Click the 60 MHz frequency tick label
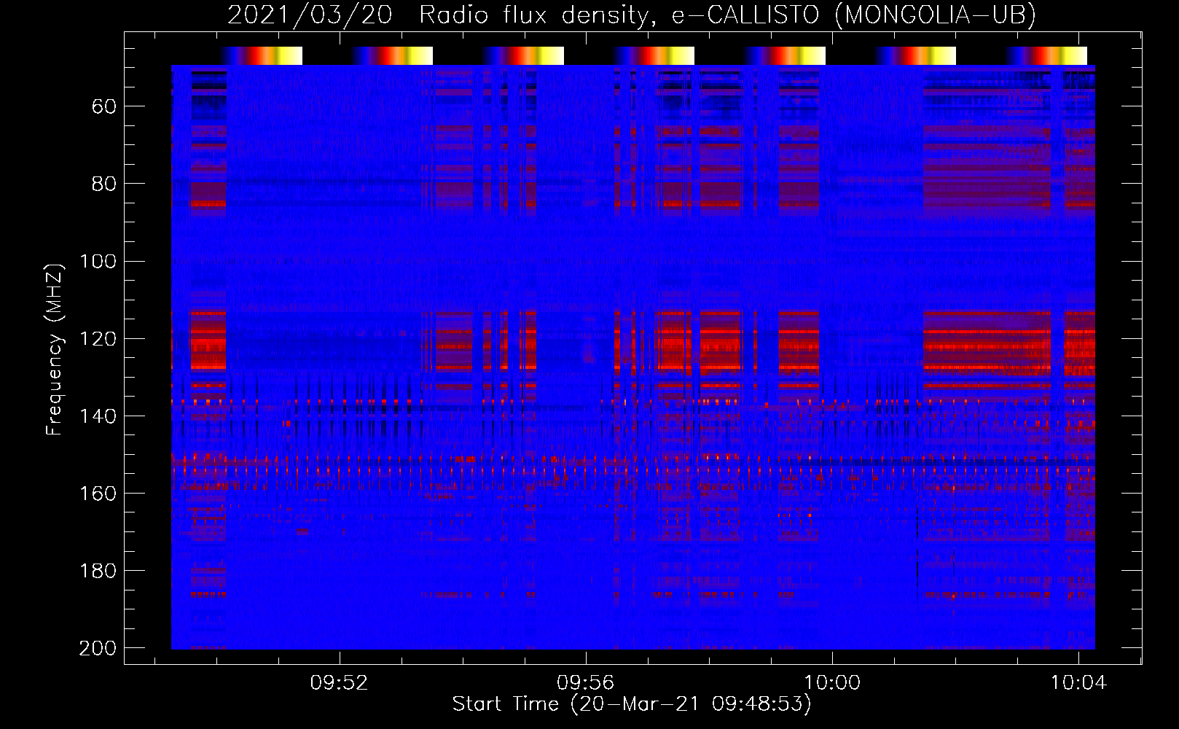The height and width of the screenshot is (729, 1179). (x=104, y=106)
